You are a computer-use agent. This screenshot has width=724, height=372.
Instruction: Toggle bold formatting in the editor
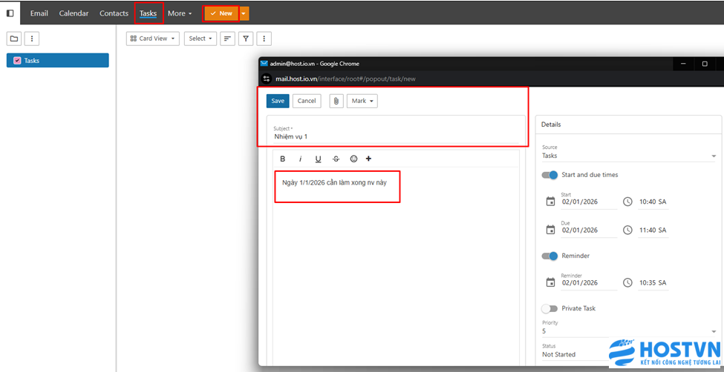283,159
